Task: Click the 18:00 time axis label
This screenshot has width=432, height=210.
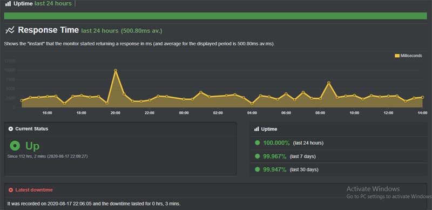Action: point(82,113)
